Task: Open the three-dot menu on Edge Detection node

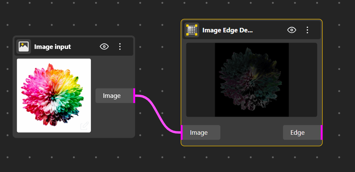Action: pyautogui.click(x=307, y=30)
